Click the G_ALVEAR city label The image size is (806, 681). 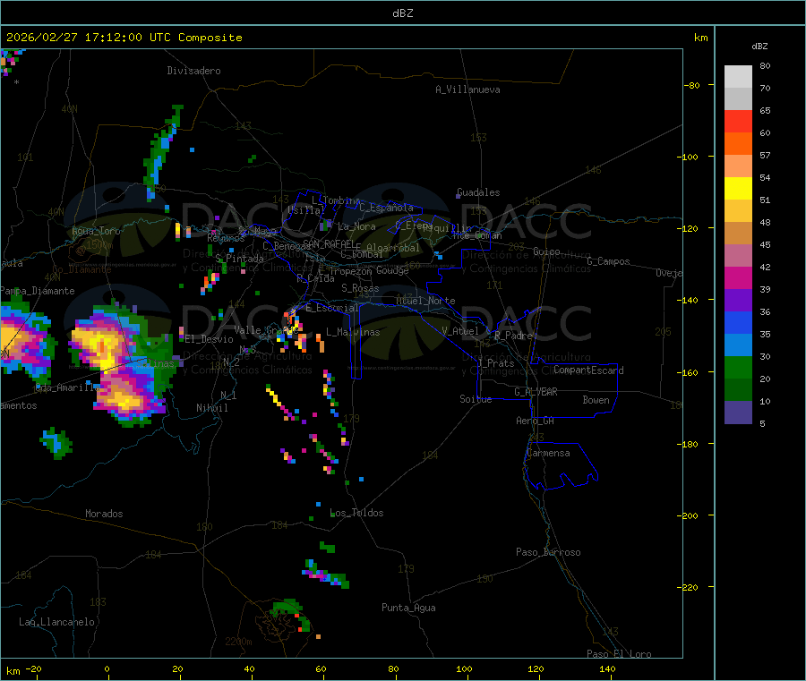coord(536,392)
